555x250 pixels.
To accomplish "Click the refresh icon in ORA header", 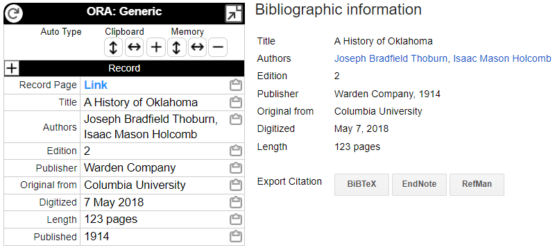I will click(x=13, y=13).
